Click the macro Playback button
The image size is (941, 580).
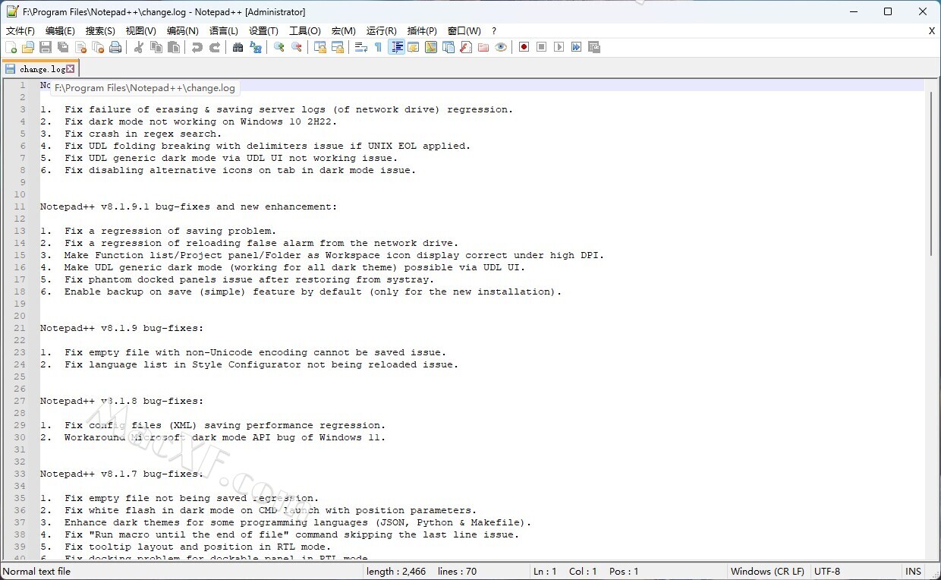pos(559,47)
